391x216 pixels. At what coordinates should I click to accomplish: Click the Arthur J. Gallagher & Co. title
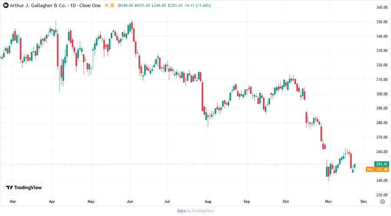click(38, 5)
